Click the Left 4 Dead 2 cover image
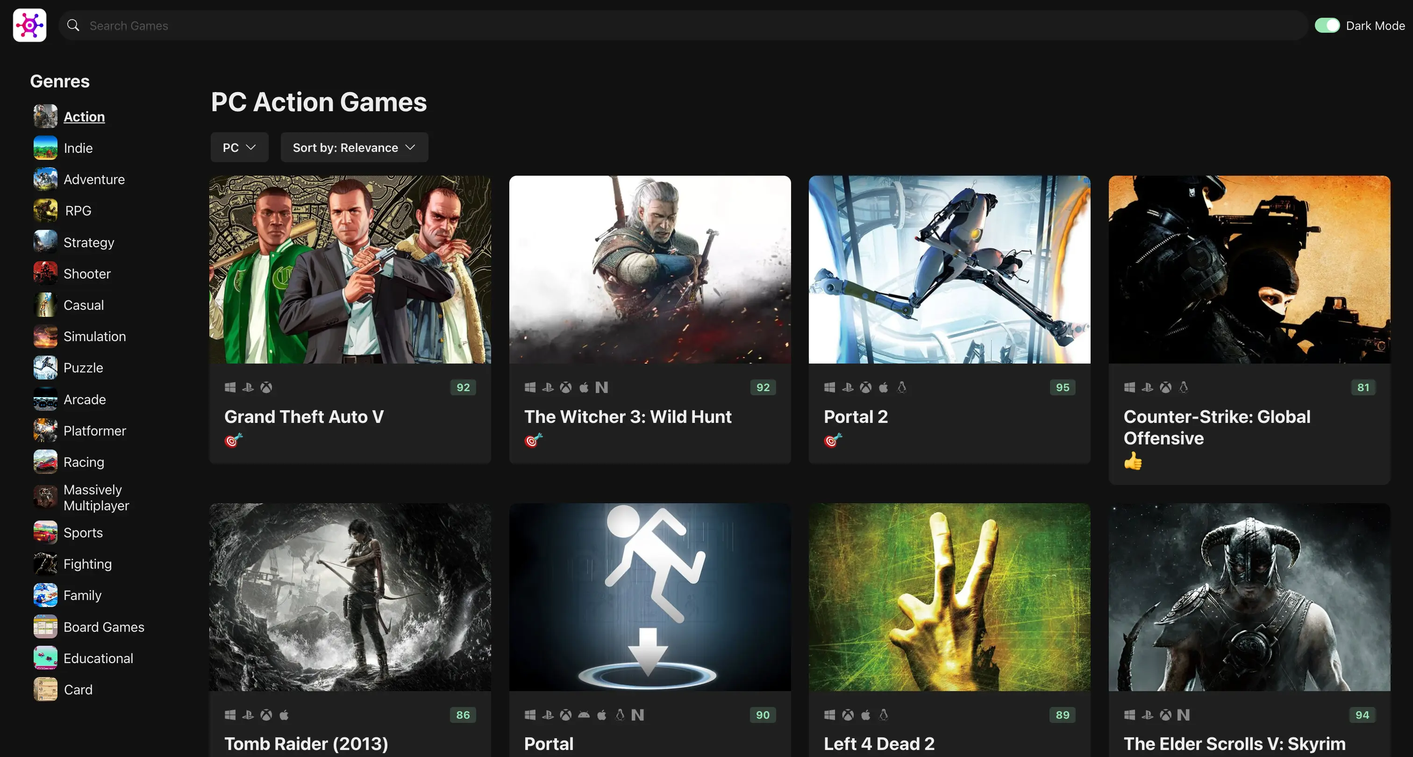Image resolution: width=1413 pixels, height=757 pixels. point(949,597)
